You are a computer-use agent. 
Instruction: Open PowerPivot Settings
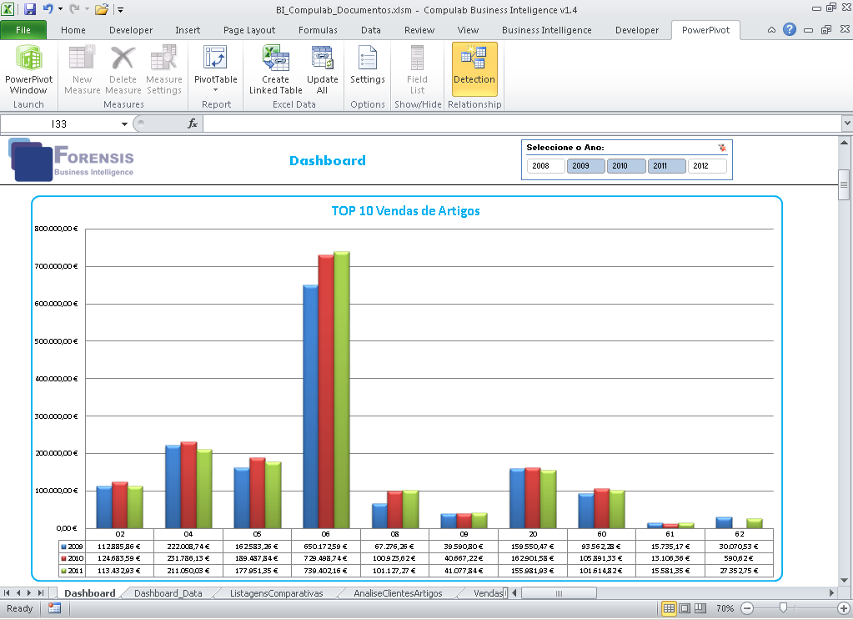tap(367, 69)
